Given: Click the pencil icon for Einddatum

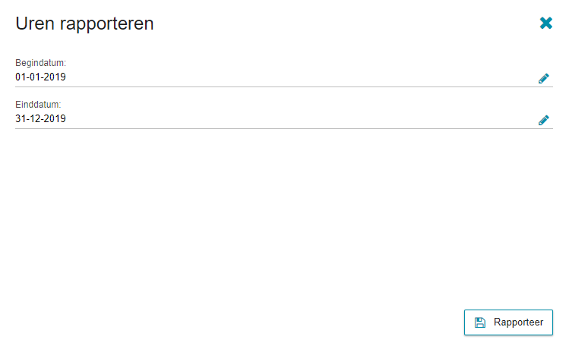Looking at the screenshot, I should click(543, 120).
